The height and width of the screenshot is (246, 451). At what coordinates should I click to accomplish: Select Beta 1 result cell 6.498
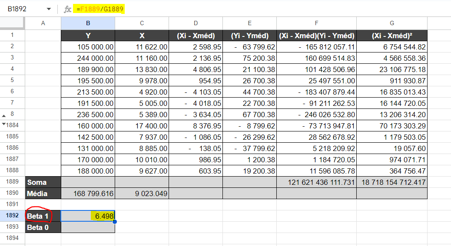pyautogui.click(x=88, y=216)
